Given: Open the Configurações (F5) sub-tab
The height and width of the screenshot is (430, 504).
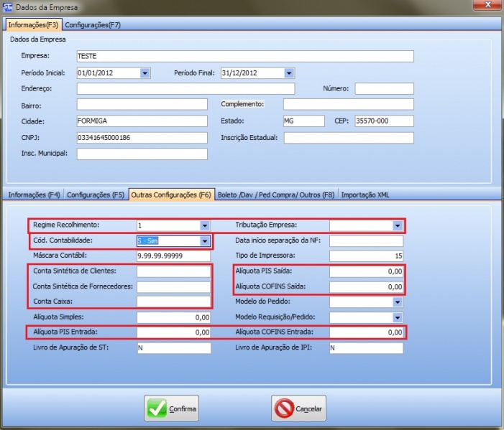Looking at the screenshot, I should 96,195.
